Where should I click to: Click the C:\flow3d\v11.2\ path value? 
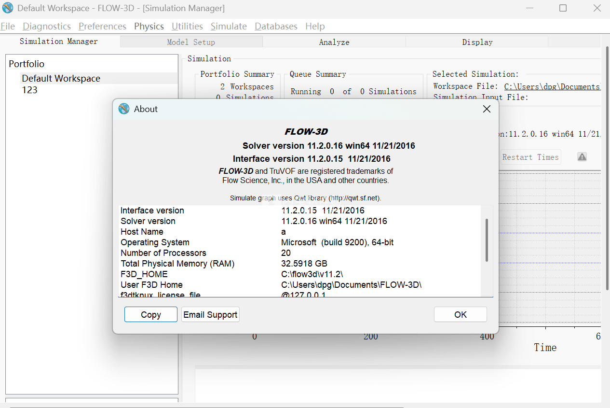coord(312,274)
